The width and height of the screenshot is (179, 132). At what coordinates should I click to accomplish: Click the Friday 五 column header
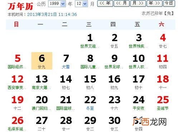coord(137,24)
